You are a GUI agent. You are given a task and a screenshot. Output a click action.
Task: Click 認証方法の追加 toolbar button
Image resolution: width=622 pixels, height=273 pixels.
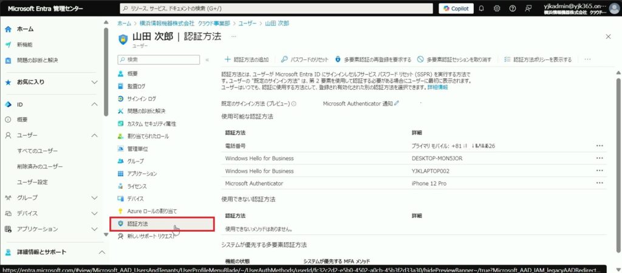click(x=247, y=60)
